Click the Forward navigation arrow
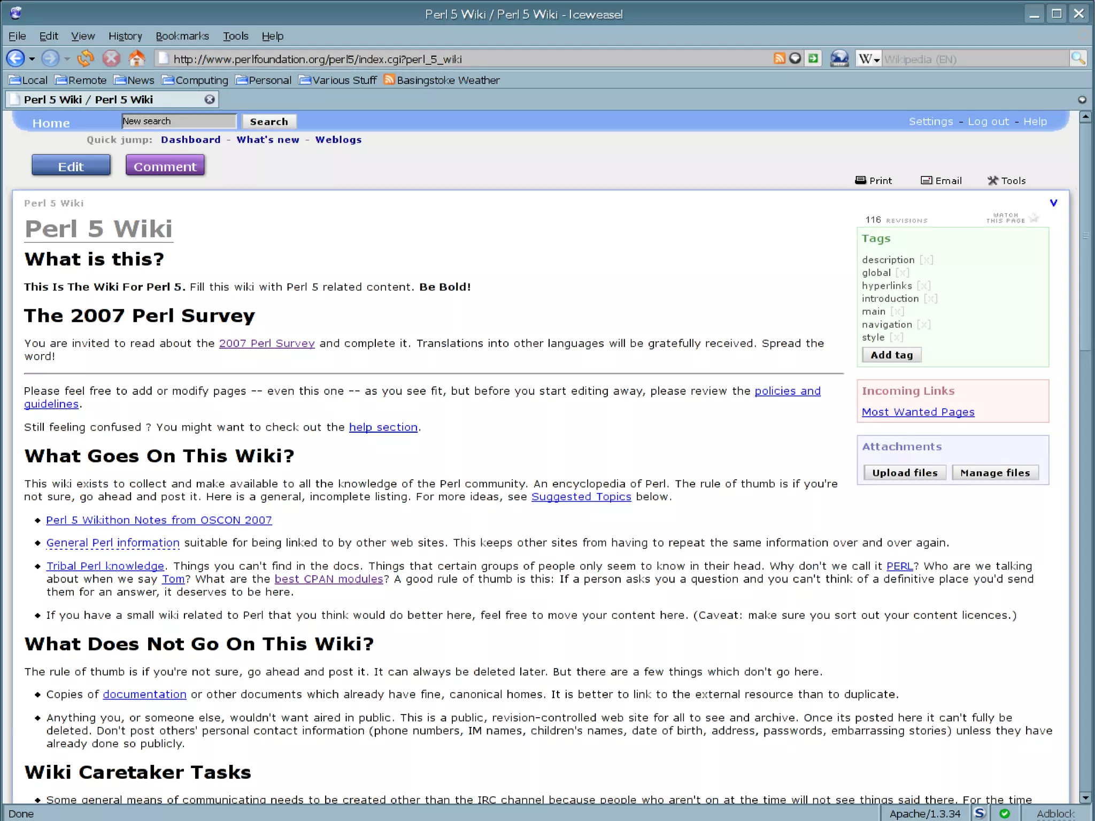 pos(50,58)
